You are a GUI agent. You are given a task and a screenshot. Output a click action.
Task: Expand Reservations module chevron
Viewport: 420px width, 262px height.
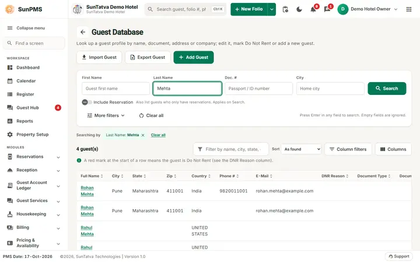[58, 157]
